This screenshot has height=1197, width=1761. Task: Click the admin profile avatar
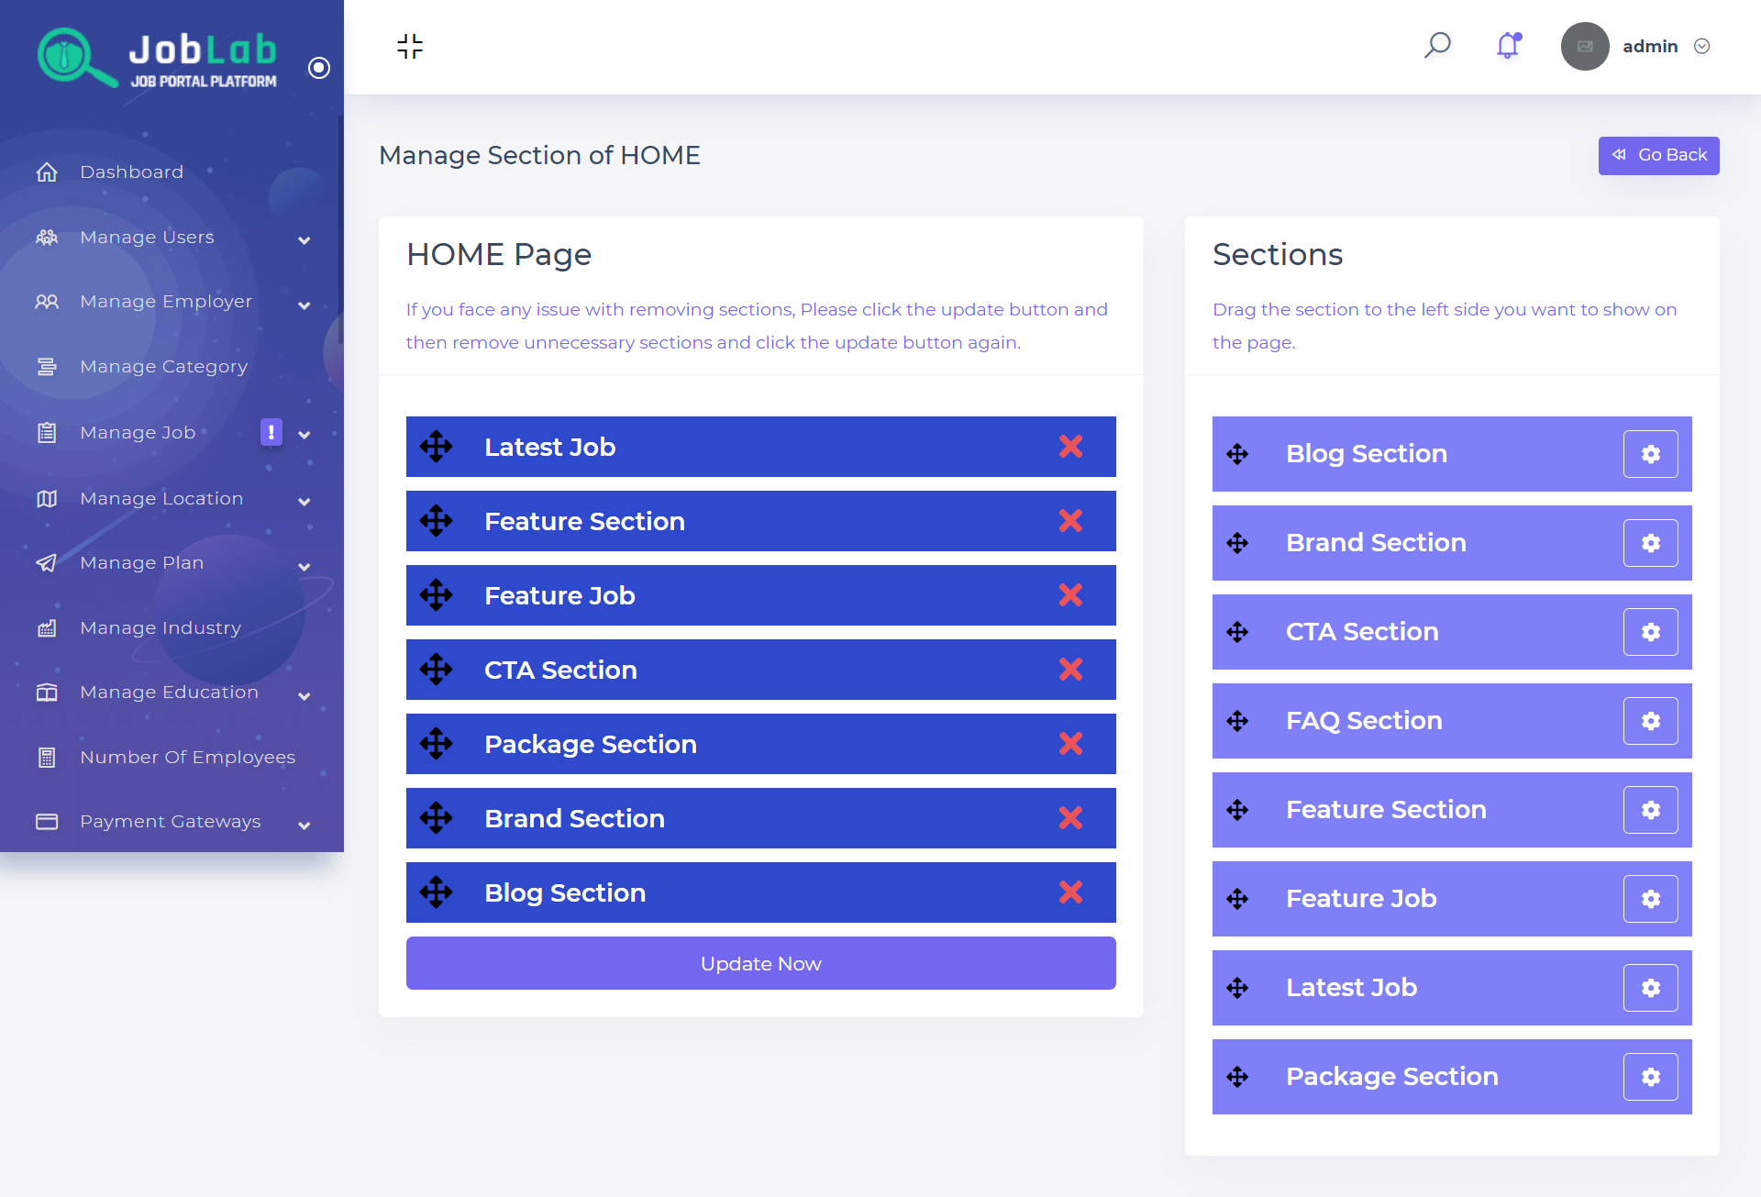pos(1585,46)
